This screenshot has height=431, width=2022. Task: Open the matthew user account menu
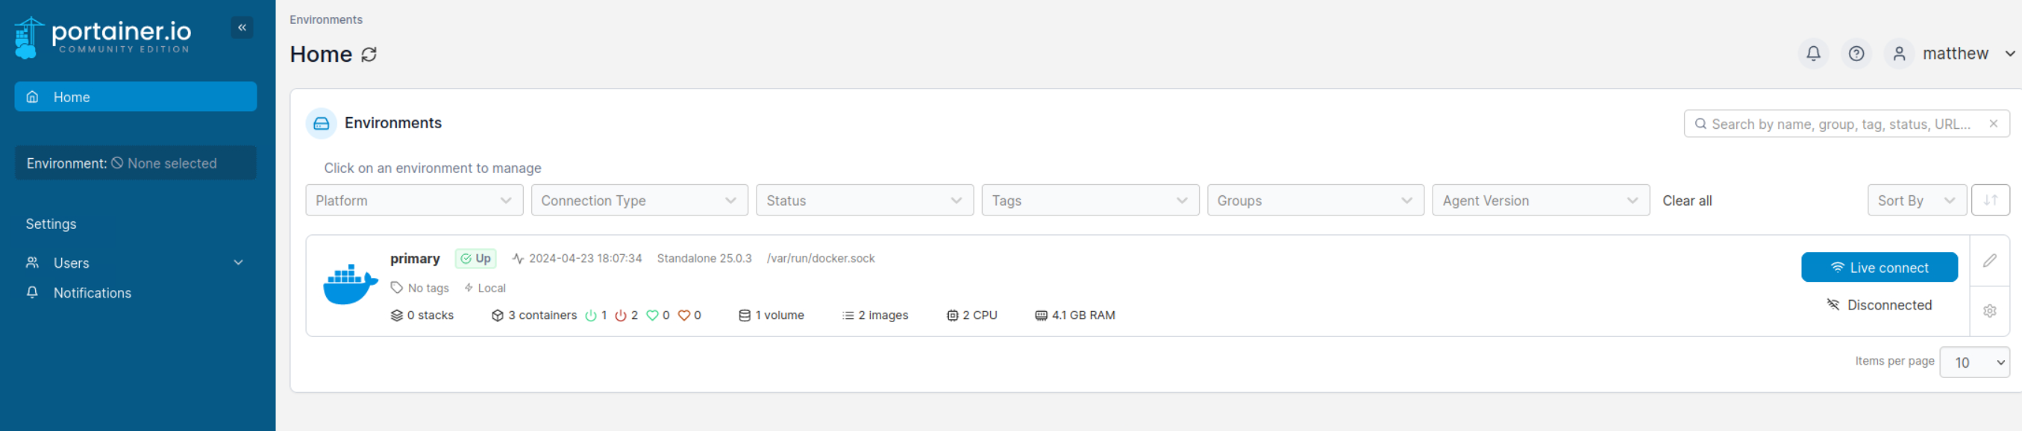click(1953, 54)
